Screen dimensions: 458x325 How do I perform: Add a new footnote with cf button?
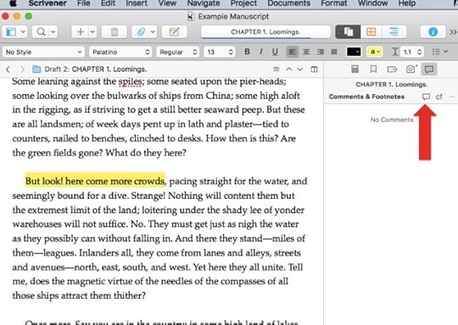coord(438,96)
